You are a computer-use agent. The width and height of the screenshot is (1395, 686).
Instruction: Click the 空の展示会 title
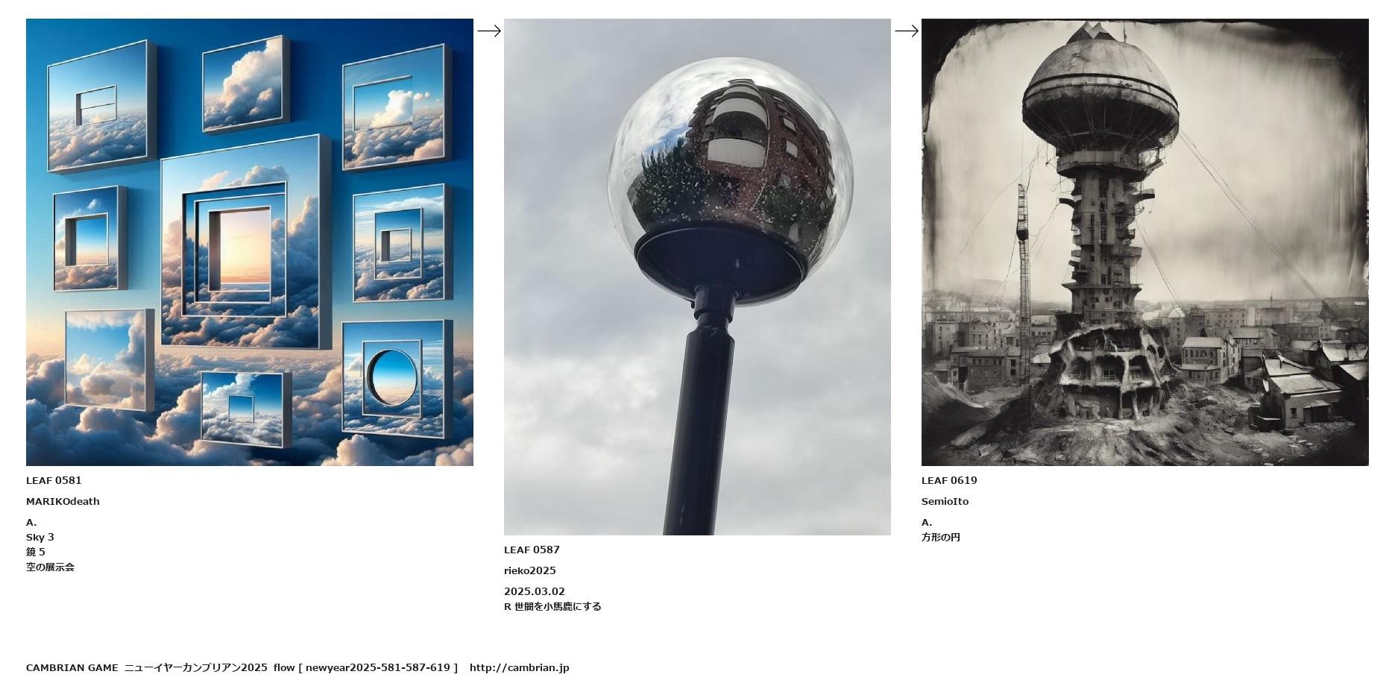coord(50,567)
